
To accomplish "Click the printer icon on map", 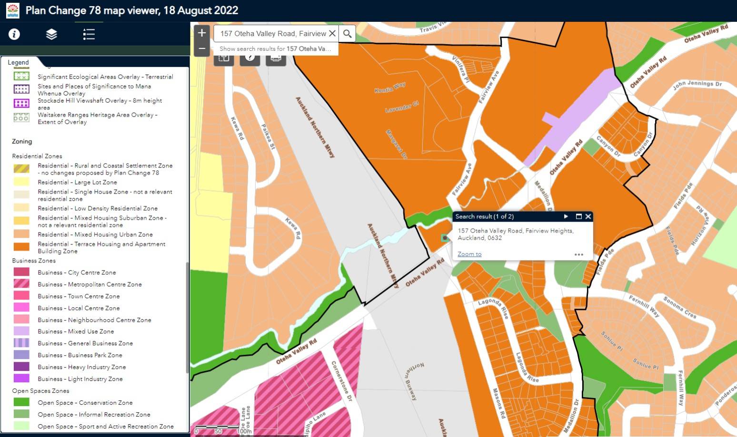I will (x=276, y=59).
